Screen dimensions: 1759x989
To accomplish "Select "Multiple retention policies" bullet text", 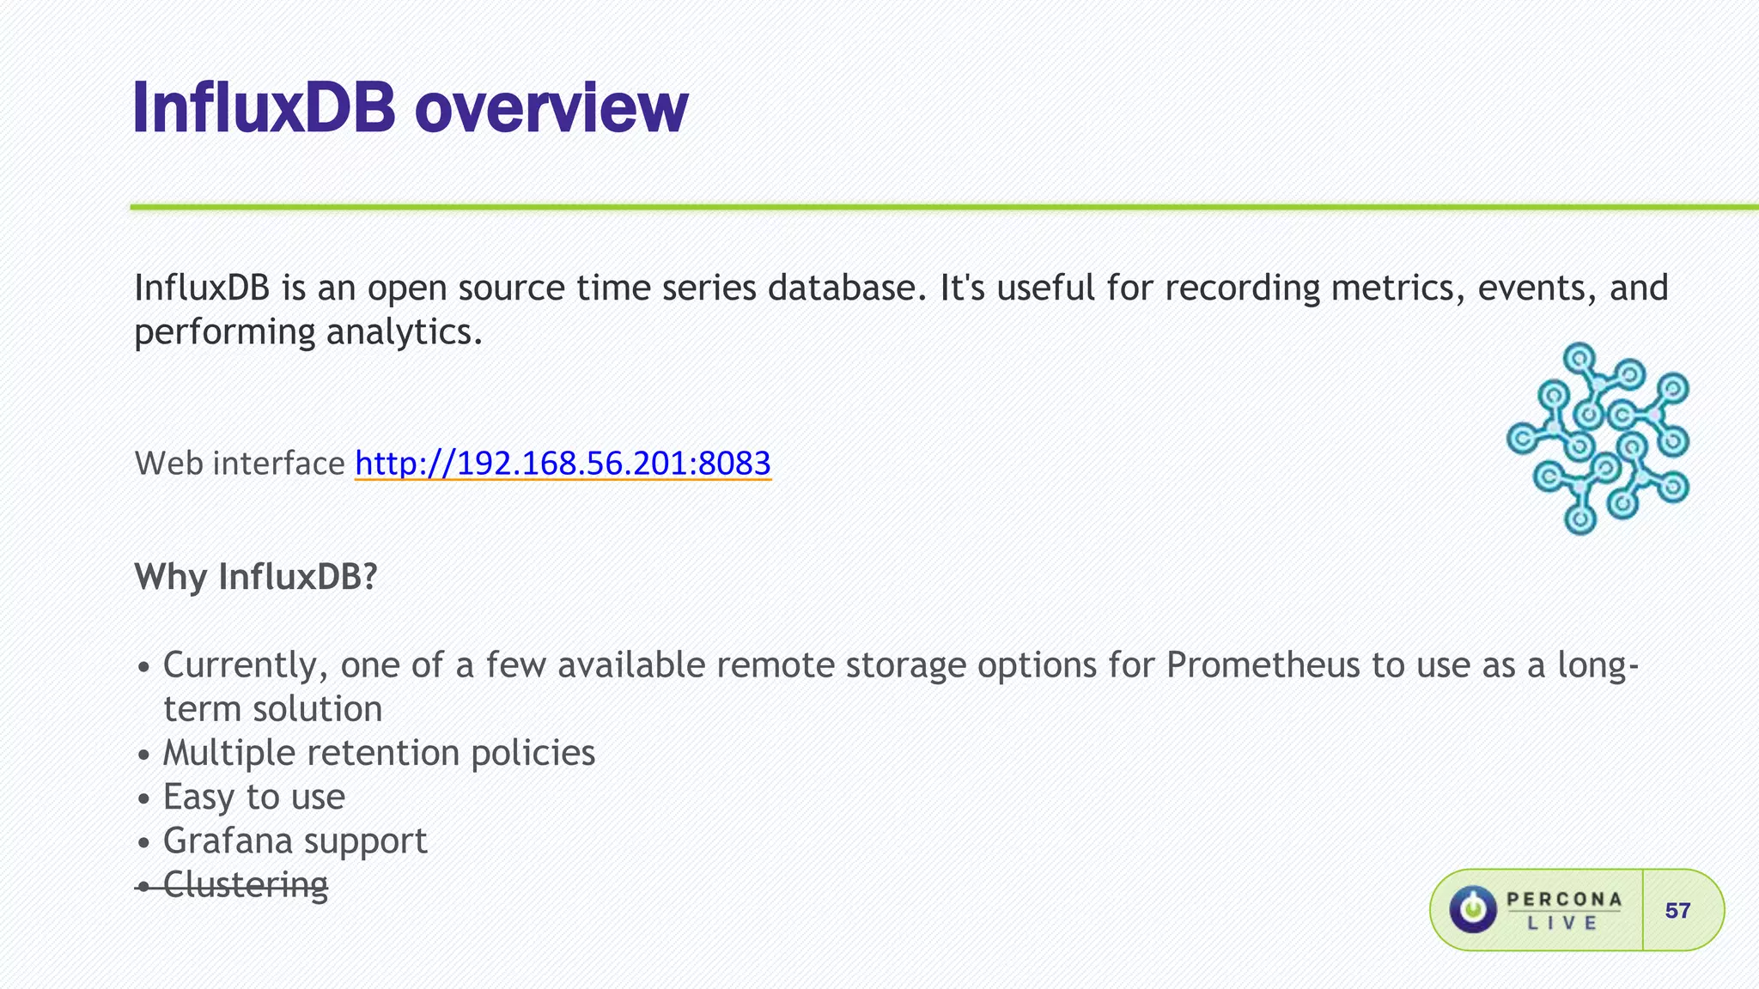I will point(379,753).
